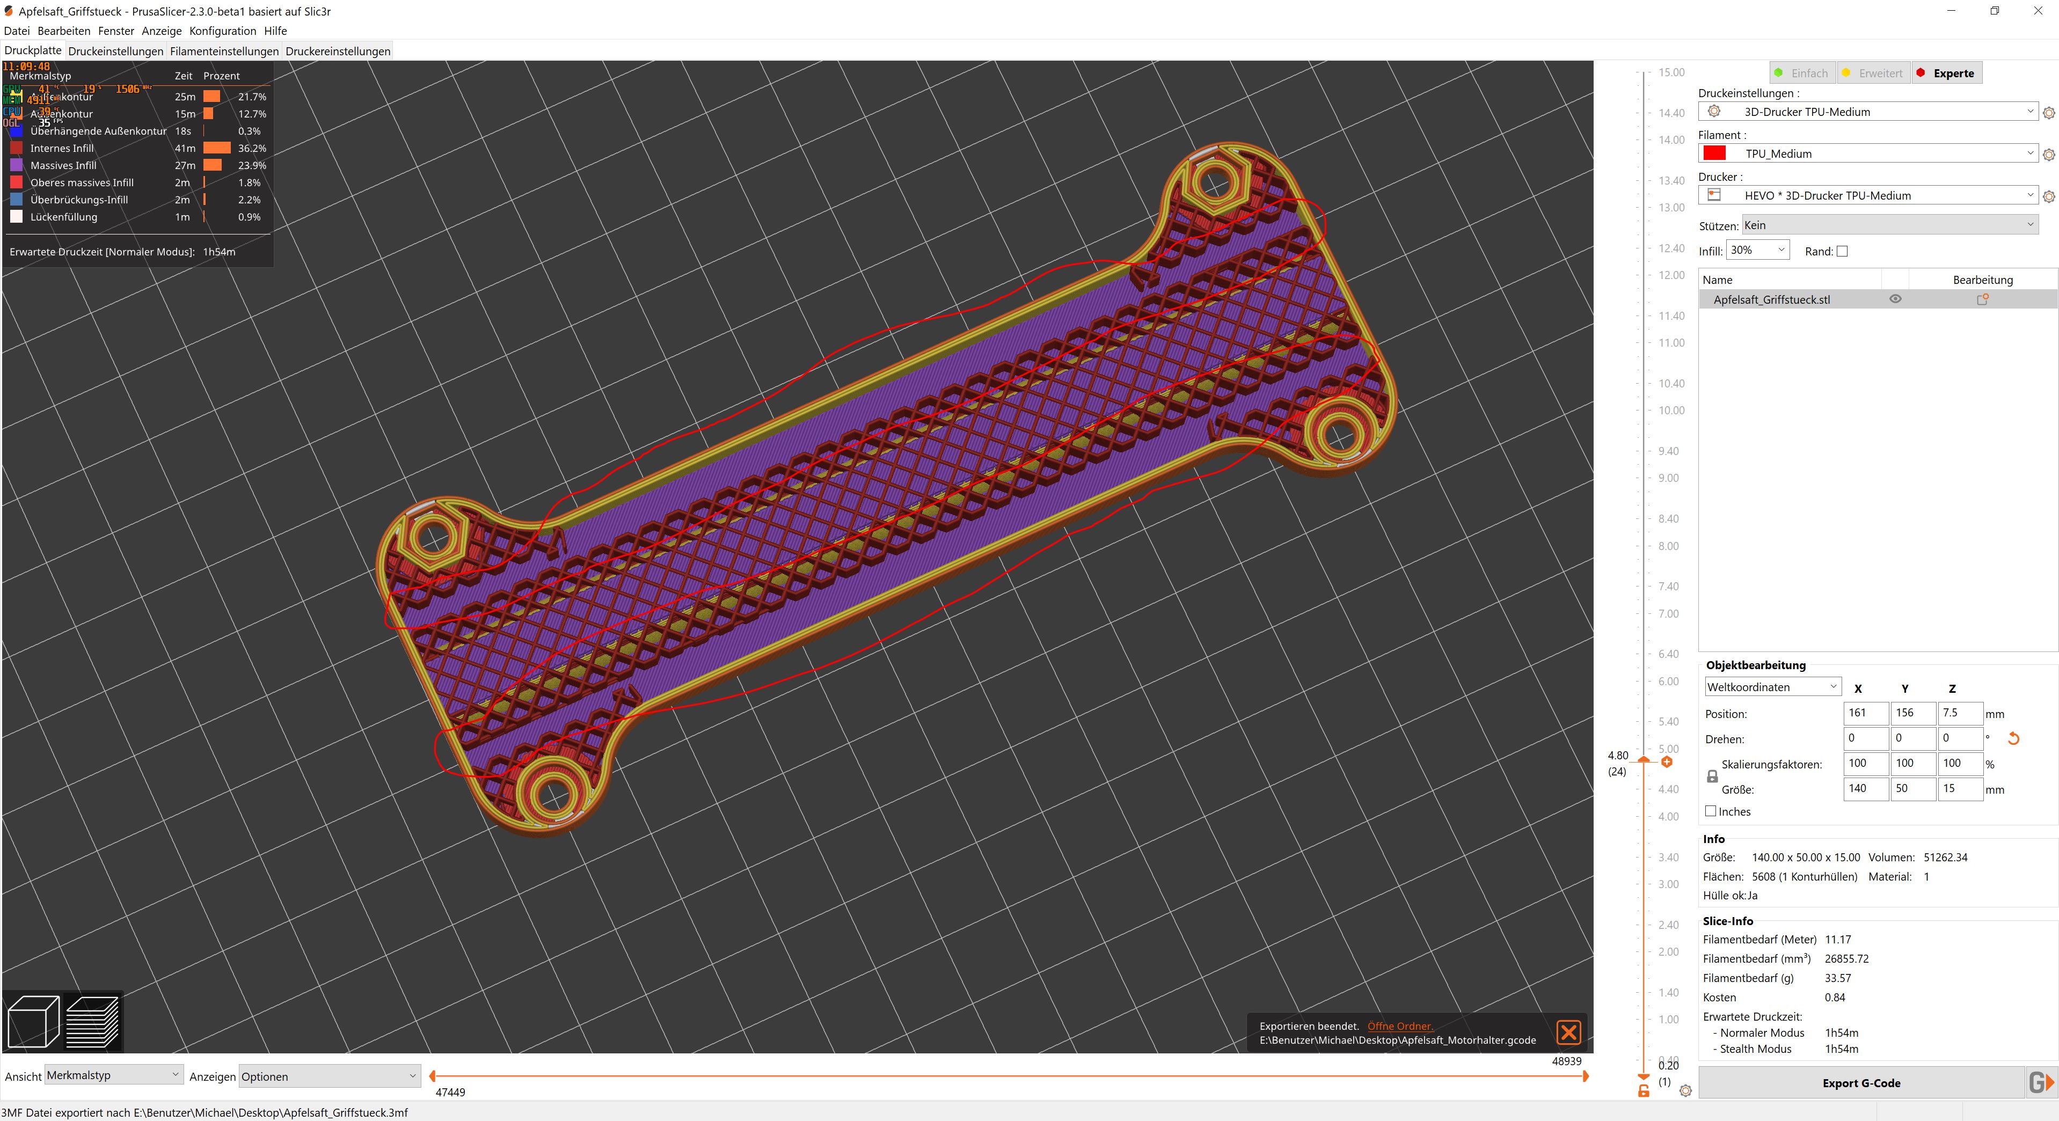
Task: Click the Internes Infill legend color swatch
Action: click(x=16, y=148)
